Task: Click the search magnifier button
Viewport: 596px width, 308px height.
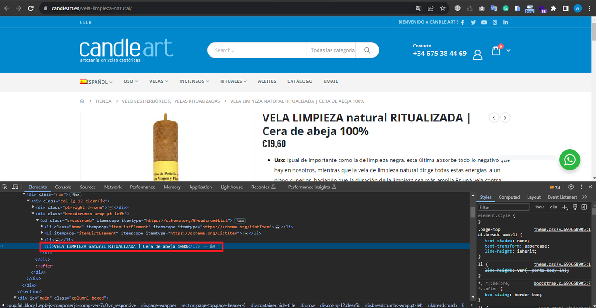Action: point(367,50)
